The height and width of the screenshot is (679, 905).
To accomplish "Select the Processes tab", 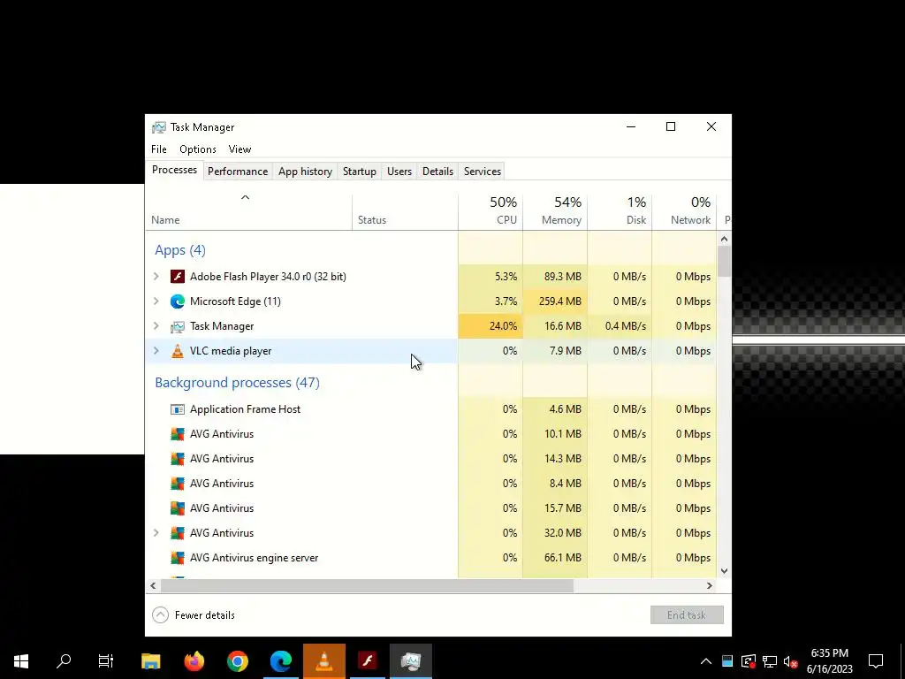I will click(174, 171).
